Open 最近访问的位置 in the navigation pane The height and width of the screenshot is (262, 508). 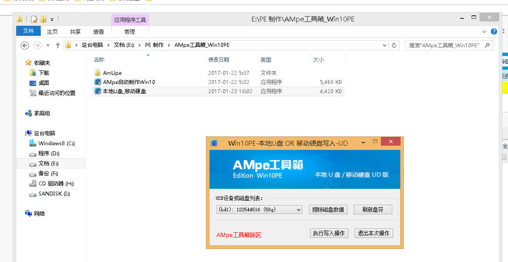pyautogui.click(x=57, y=93)
